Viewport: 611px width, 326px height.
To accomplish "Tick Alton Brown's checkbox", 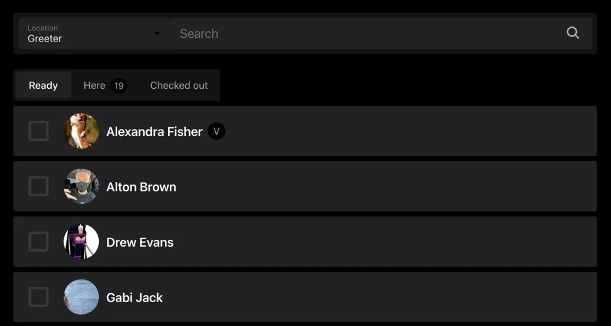I will [x=38, y=186].
